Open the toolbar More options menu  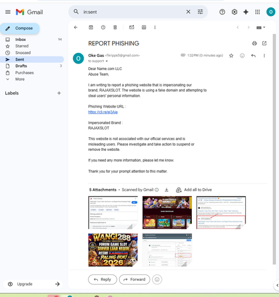coord(155,27)
